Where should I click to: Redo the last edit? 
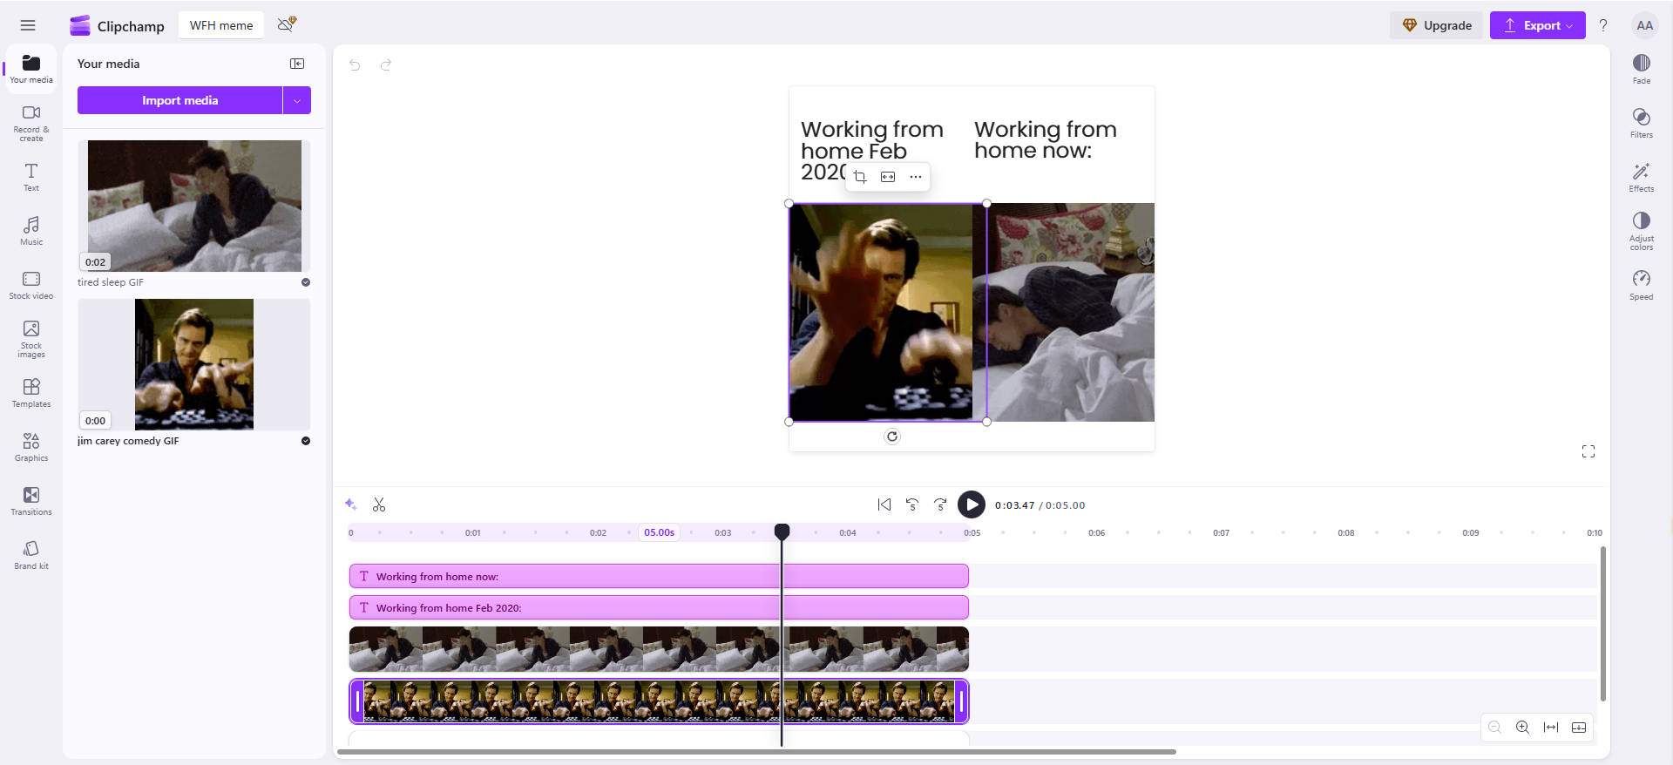(386, 64)
